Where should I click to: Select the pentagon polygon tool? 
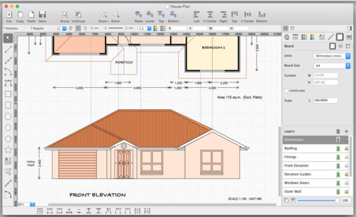pos(8,139)
